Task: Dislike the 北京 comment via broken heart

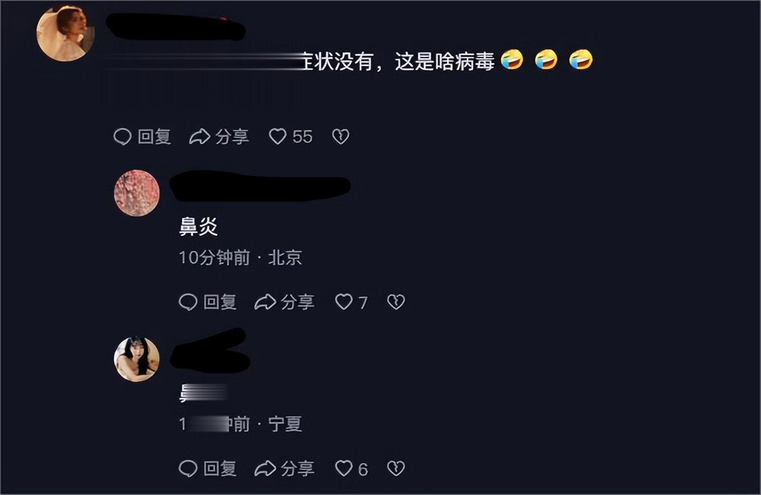Action: tap(396, 302)
